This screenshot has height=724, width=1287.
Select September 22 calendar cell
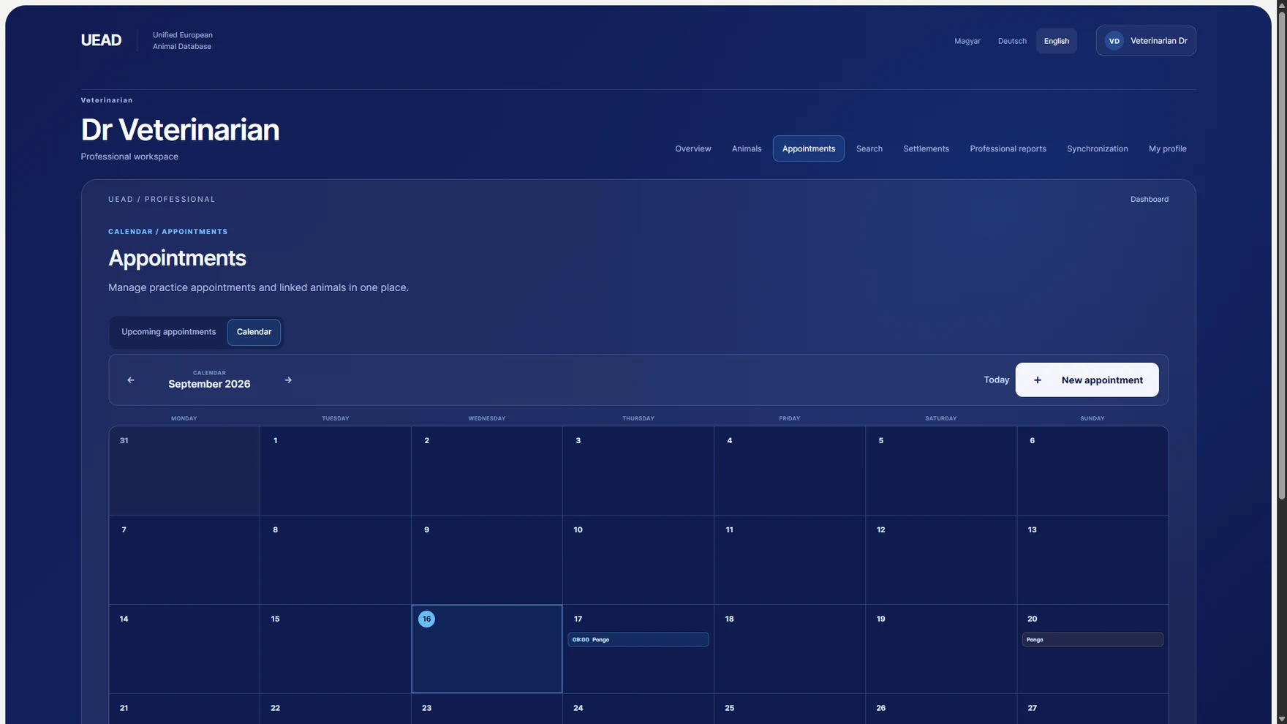(x=336, y=709)
